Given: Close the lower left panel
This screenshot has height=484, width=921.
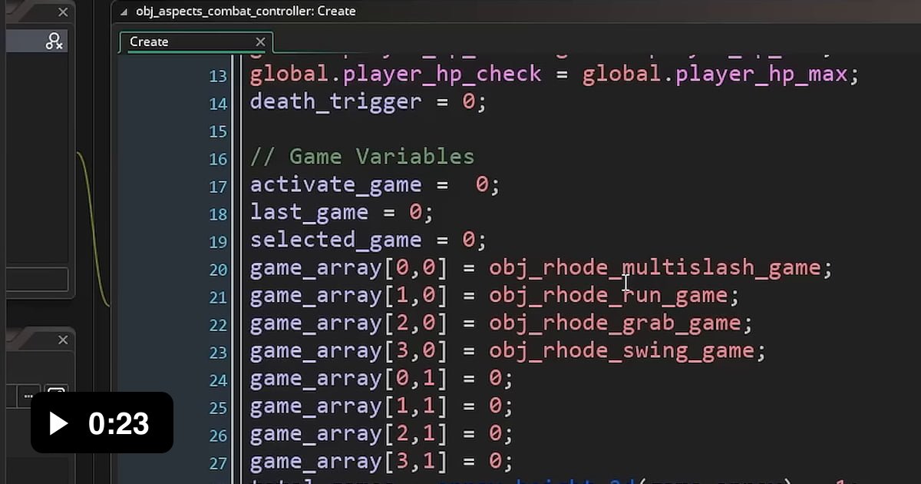Looking at the screenshot, I should pos(63,340).
